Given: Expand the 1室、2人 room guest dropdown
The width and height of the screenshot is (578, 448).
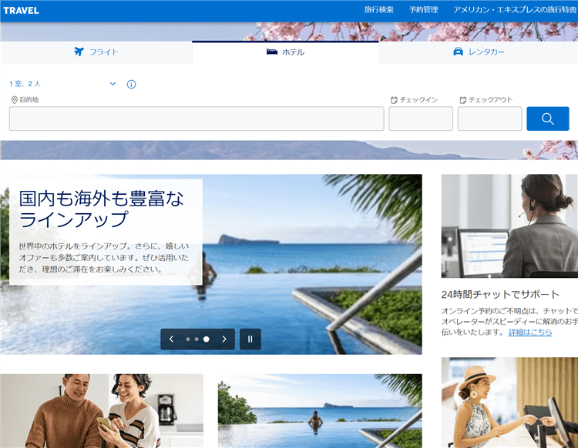Looking at the screenshot, I should point(62,84).
